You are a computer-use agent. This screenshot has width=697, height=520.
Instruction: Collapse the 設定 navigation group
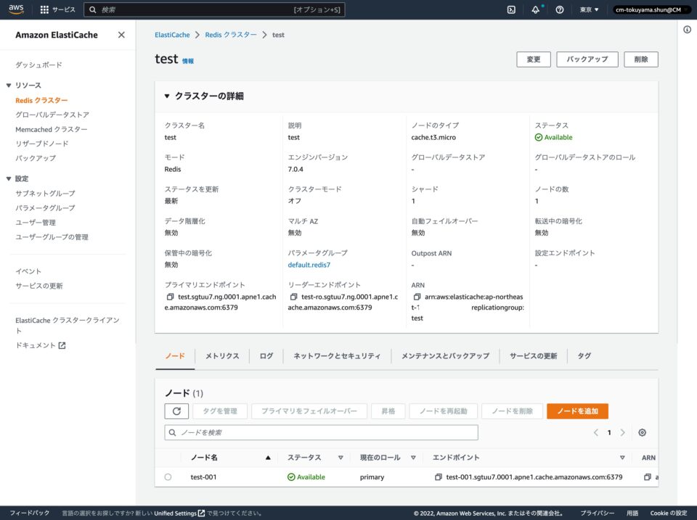(x=9, y=178)
